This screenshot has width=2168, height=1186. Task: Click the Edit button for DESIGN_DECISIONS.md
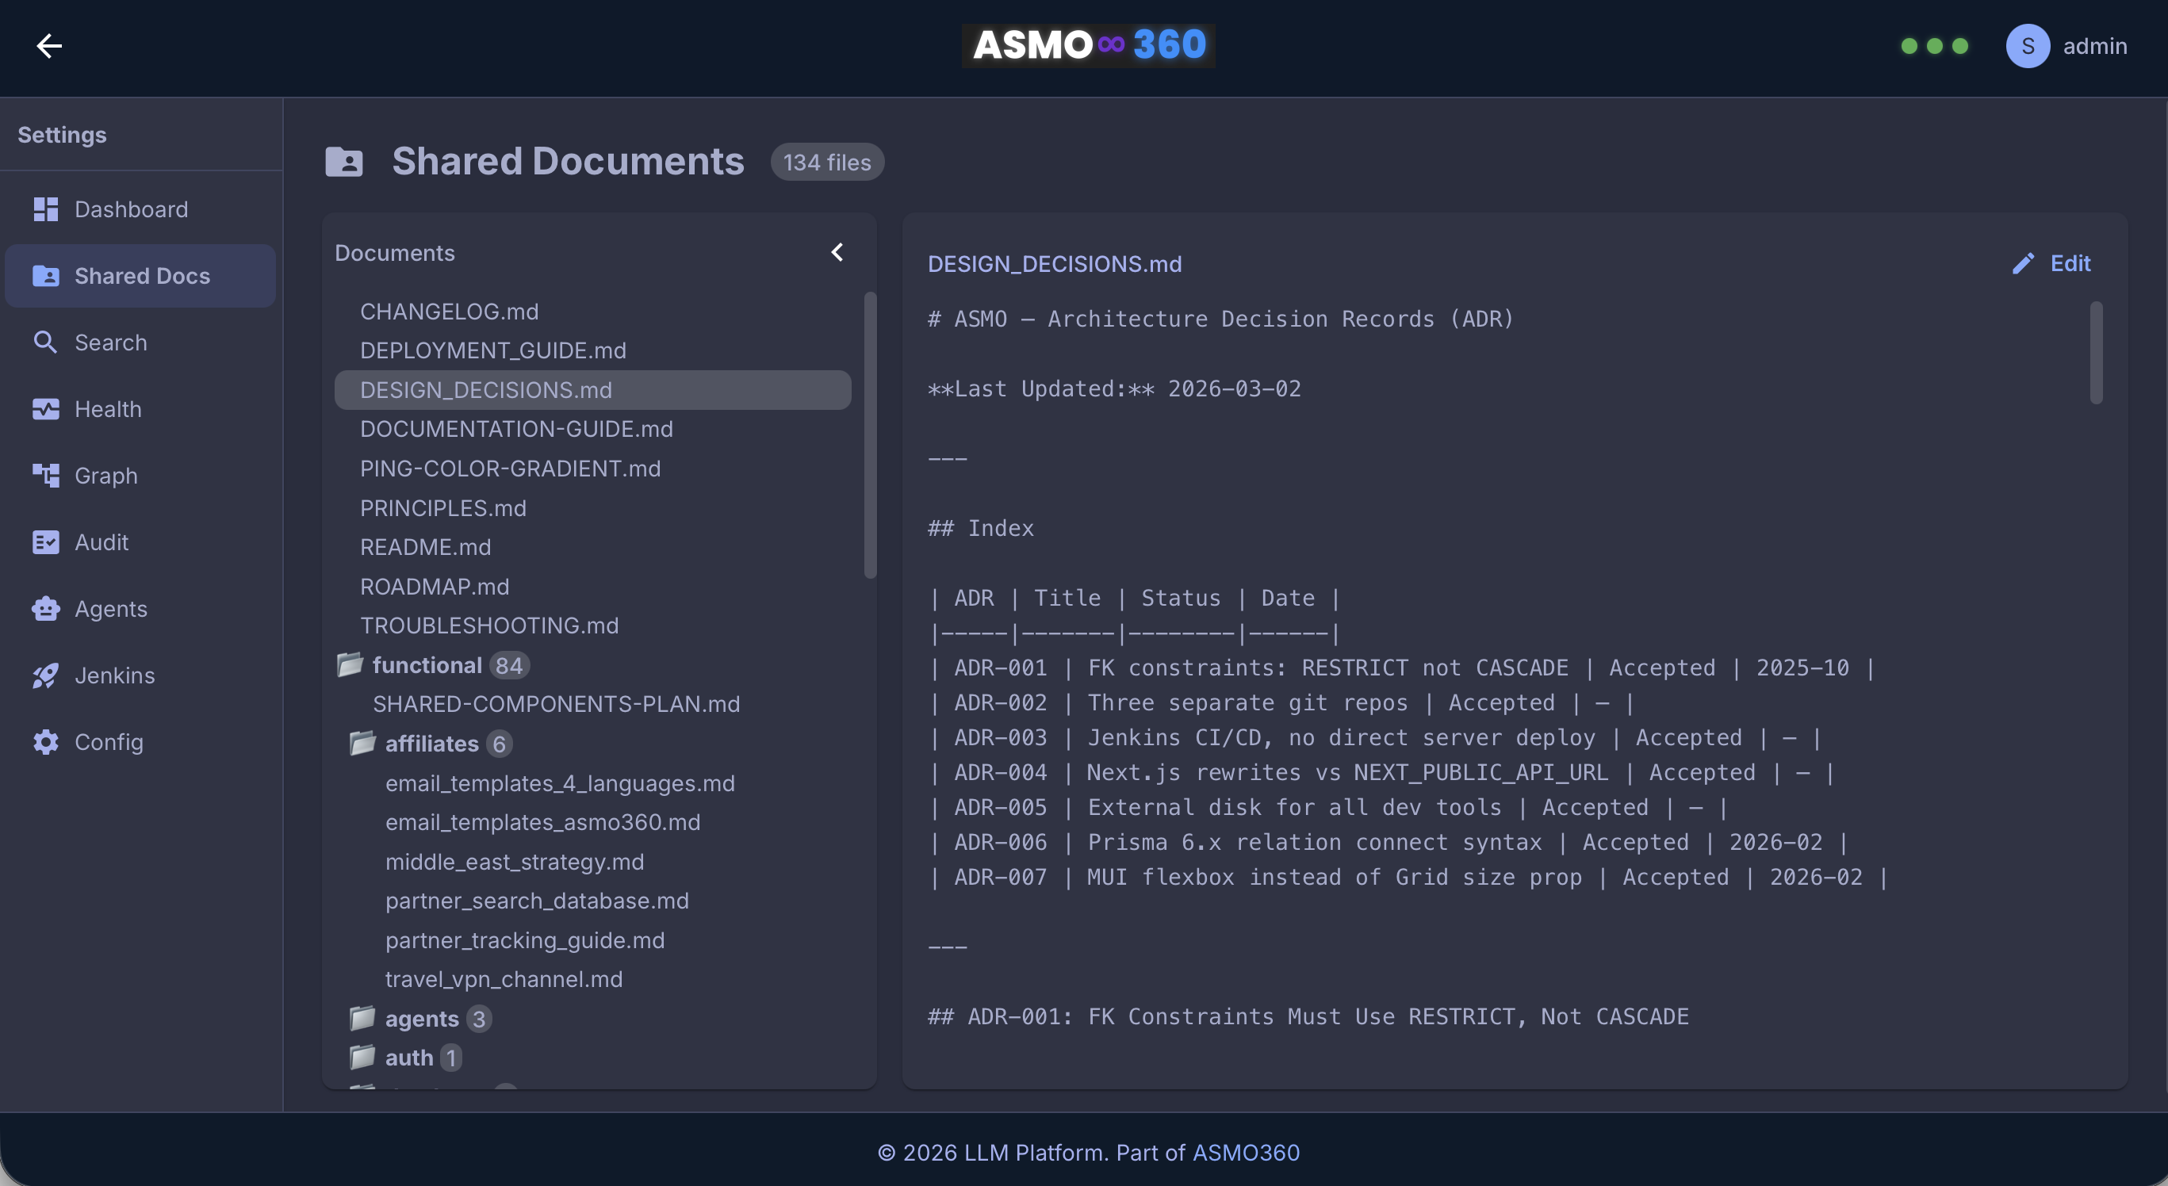pos(2052,263)
